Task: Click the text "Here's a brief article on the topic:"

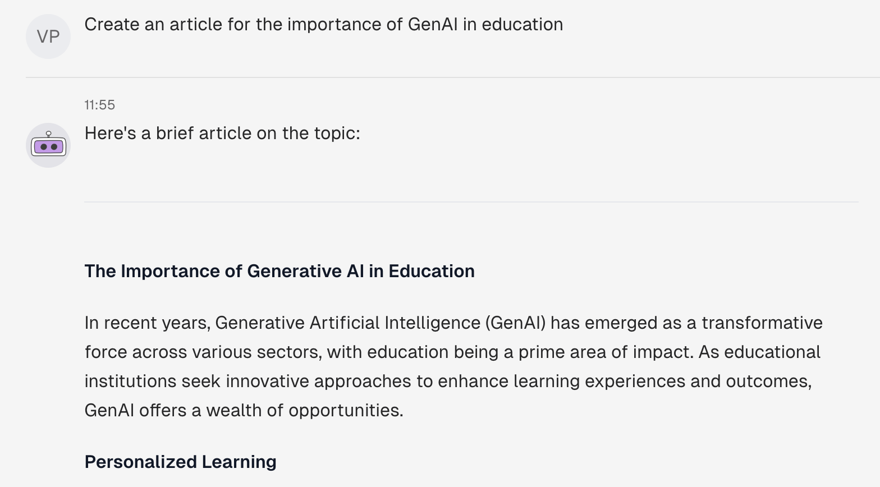Action: pyautogui.click(x=222, y=133)
